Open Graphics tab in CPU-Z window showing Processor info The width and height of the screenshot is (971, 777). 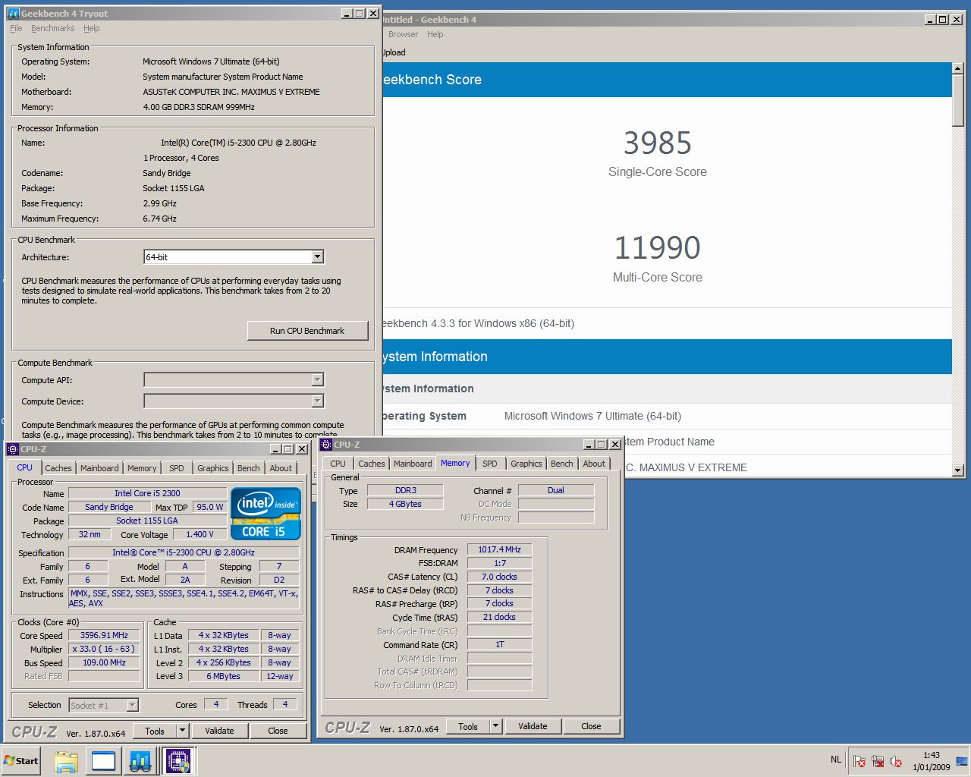tap(213, 468)
